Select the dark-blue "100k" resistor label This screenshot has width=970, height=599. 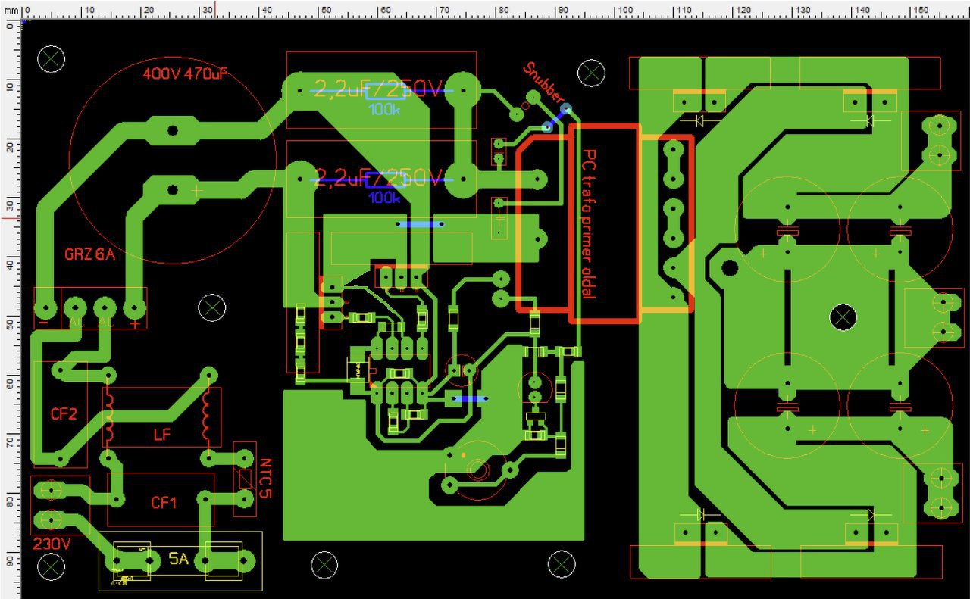click(384, 198)
